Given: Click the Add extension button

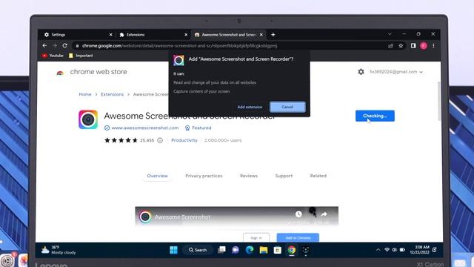Looking at the screenshot, I should pos(250,107).
